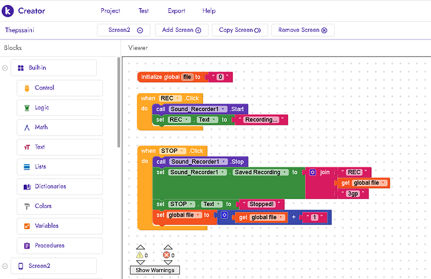Image resolution: width=431 pixels, height=279 pixels.
Task: Open the Screen2 screen selector dropdown
Action: (x=125, y=30)
